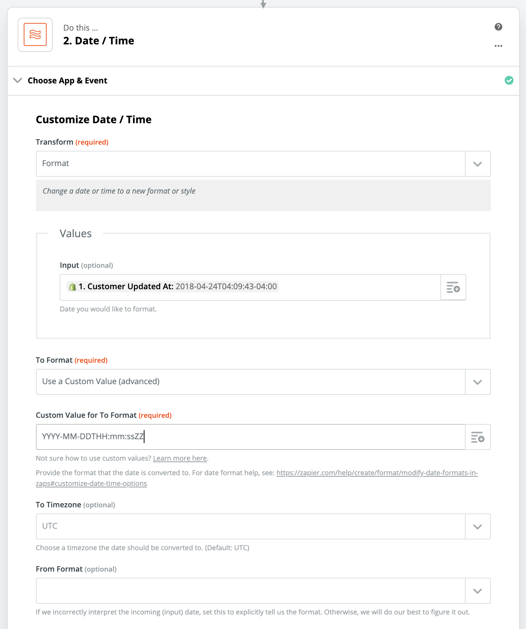Click insert-data icon beside Input field
This screenshot has height=629, width=526.
453,287
